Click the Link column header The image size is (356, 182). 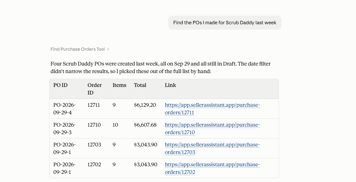click(x=170, y=85)
